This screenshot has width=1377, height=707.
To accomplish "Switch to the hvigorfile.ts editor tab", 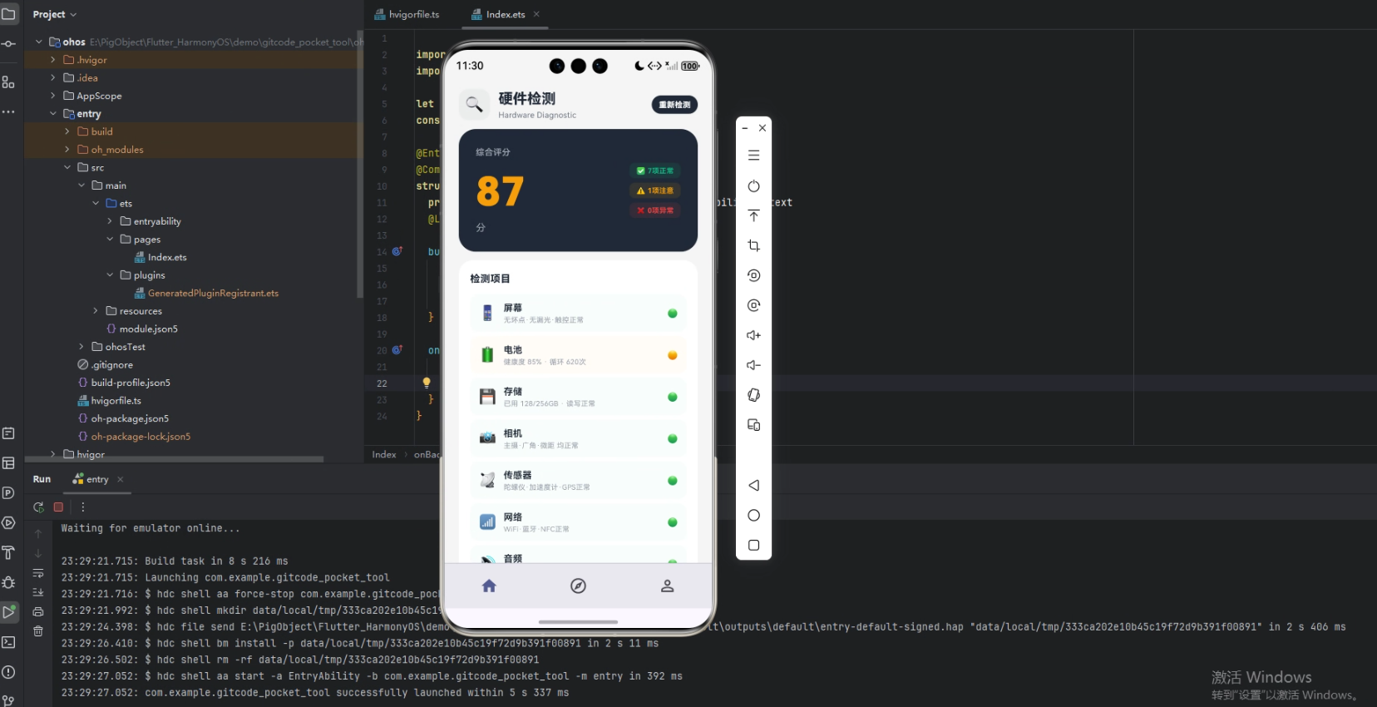I will (407, 14).
